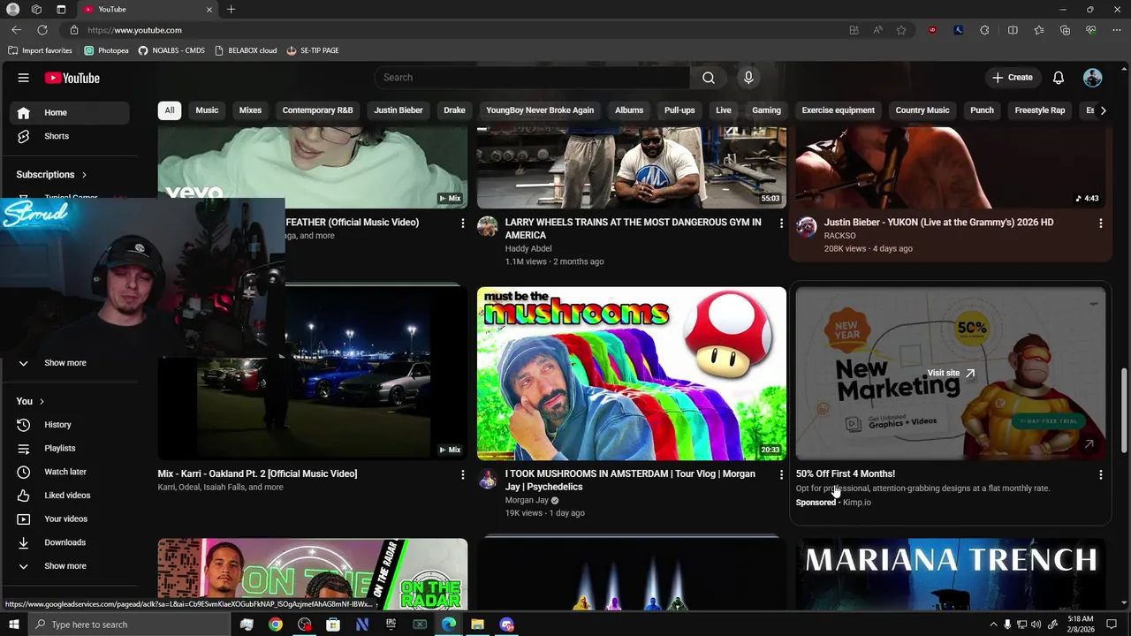Open the Photopea bookmark
The width and height of the screenshot is (1131, 636).
point(106,50)
